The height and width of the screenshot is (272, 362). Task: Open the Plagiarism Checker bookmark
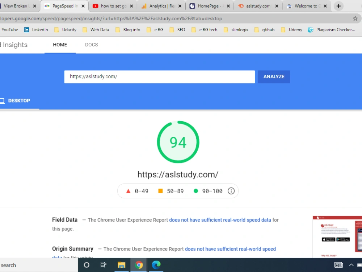point(331,30)
